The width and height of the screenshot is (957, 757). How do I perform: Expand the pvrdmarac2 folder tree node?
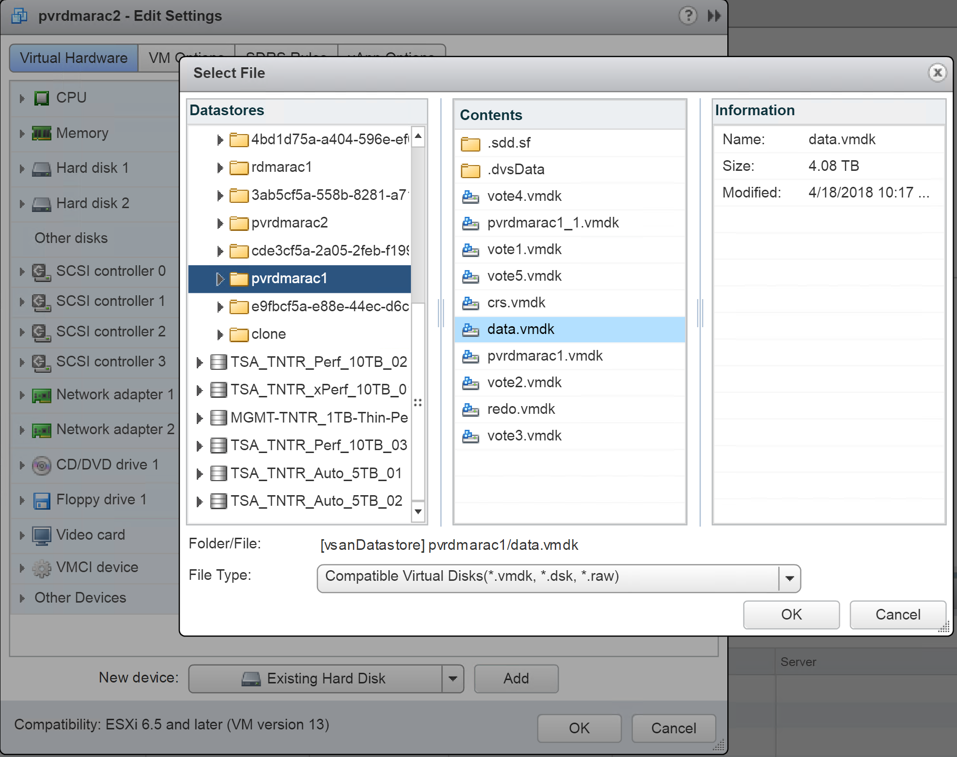pos(220,224)
